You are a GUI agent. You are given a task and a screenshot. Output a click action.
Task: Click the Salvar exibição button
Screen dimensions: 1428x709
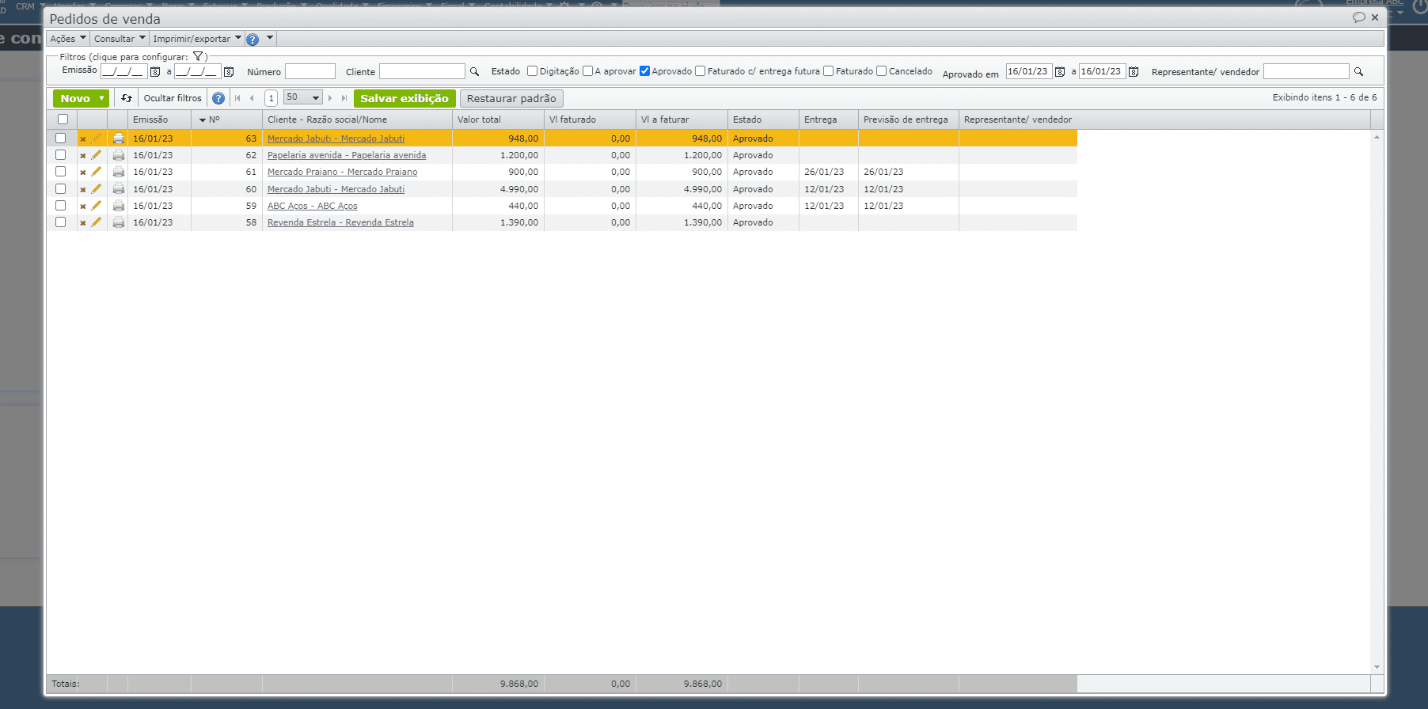click(x=404, y=98)
